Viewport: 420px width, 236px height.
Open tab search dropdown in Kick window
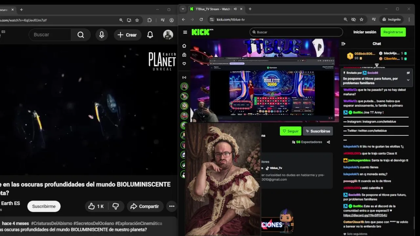pos(183,9)
